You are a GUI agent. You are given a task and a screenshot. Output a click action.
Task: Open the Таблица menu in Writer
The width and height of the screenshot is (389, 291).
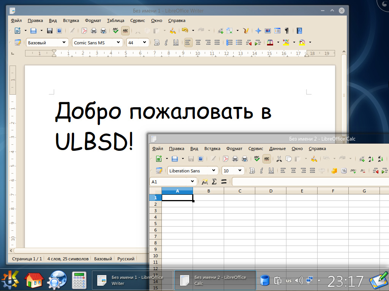[115, 20]
